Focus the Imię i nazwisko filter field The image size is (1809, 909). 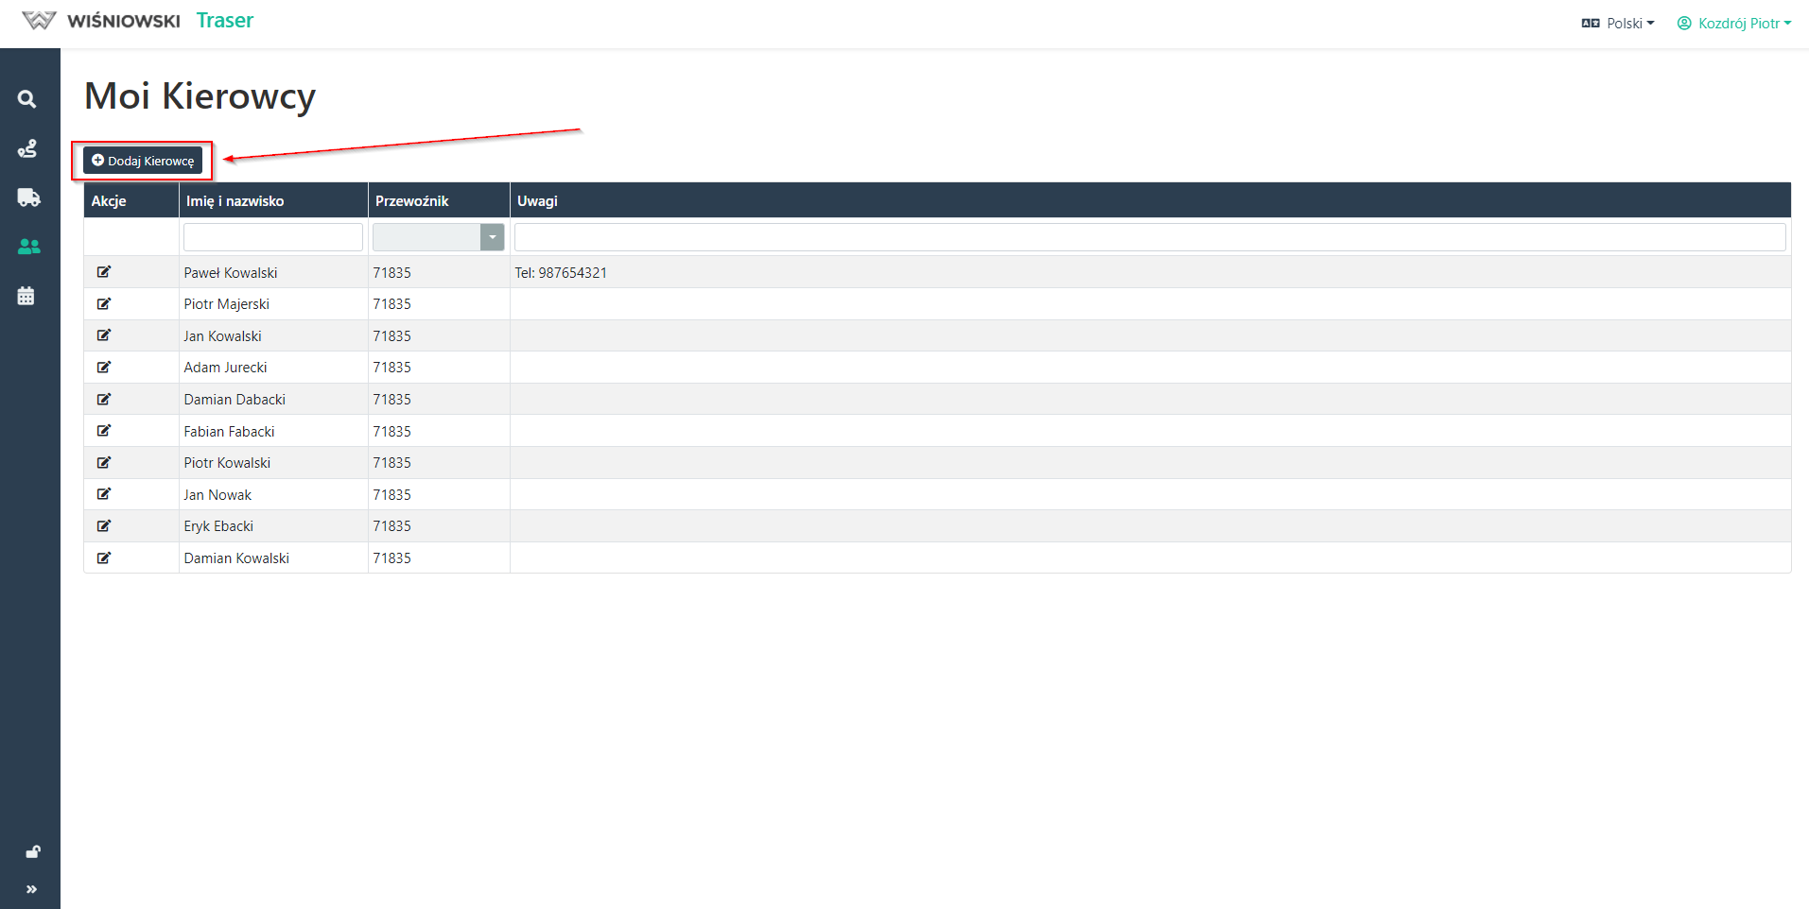[x=272, y=237]
